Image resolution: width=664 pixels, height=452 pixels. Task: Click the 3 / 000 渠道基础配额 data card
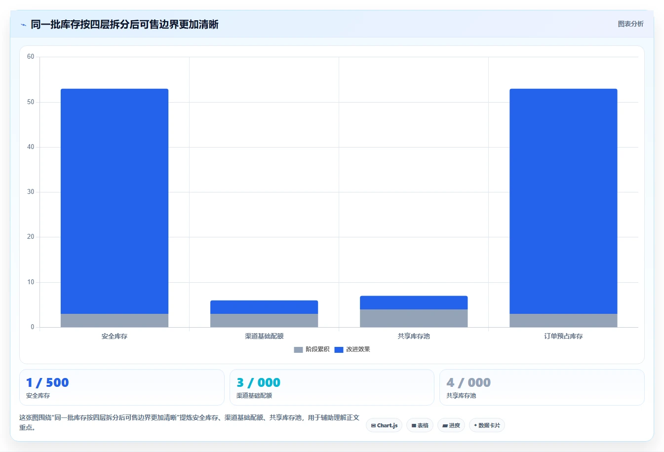pos(332,387)
